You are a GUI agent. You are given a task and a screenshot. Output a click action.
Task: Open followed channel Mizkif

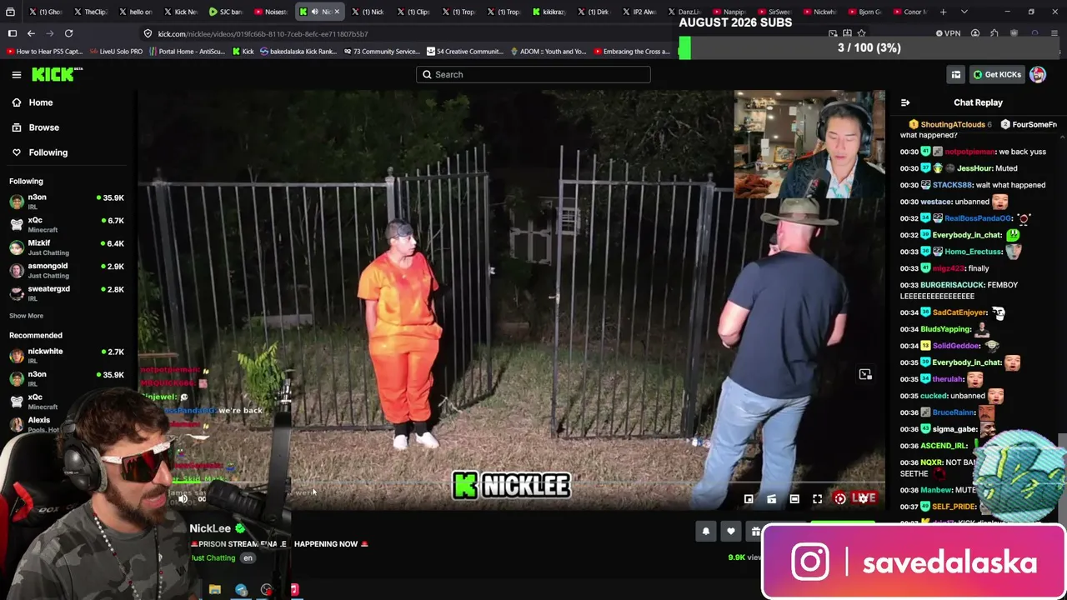tap(67, 247)
